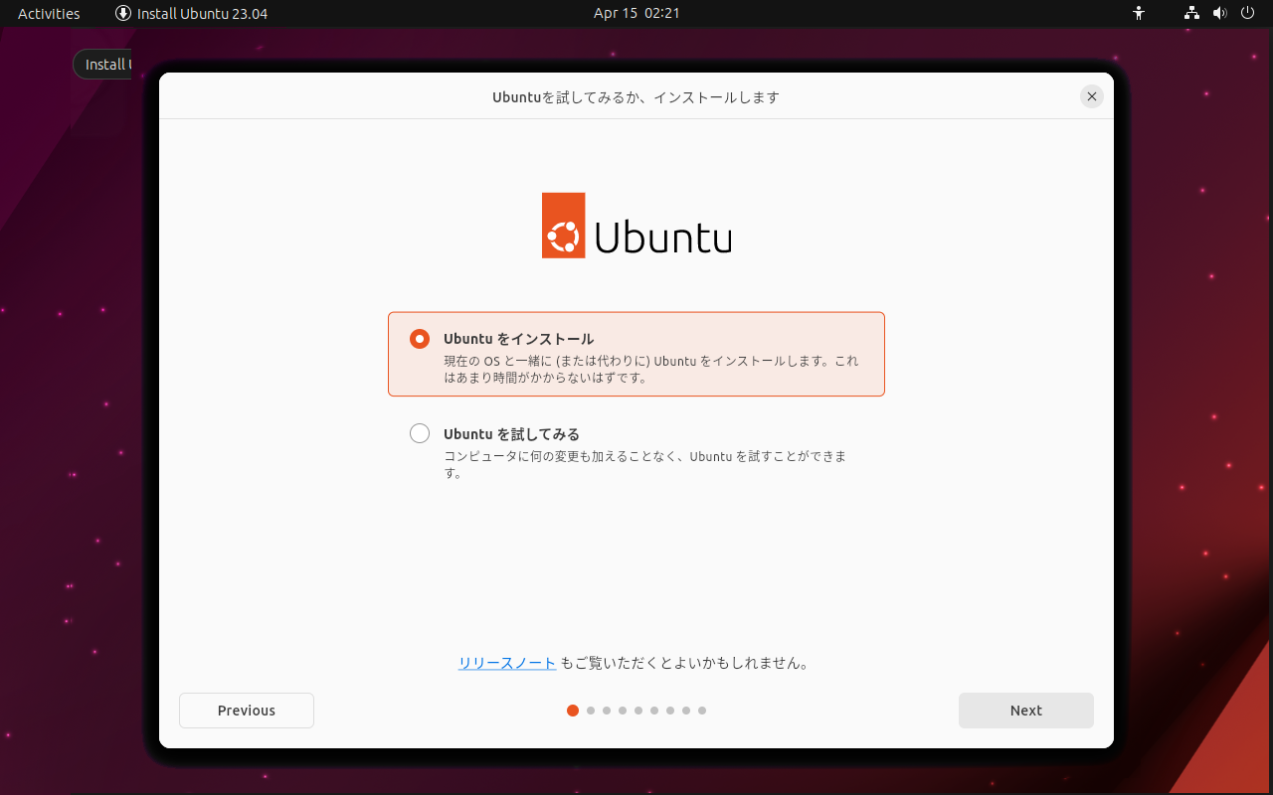Click the description text under Ubuntu を試してみる

pos(645,465)
